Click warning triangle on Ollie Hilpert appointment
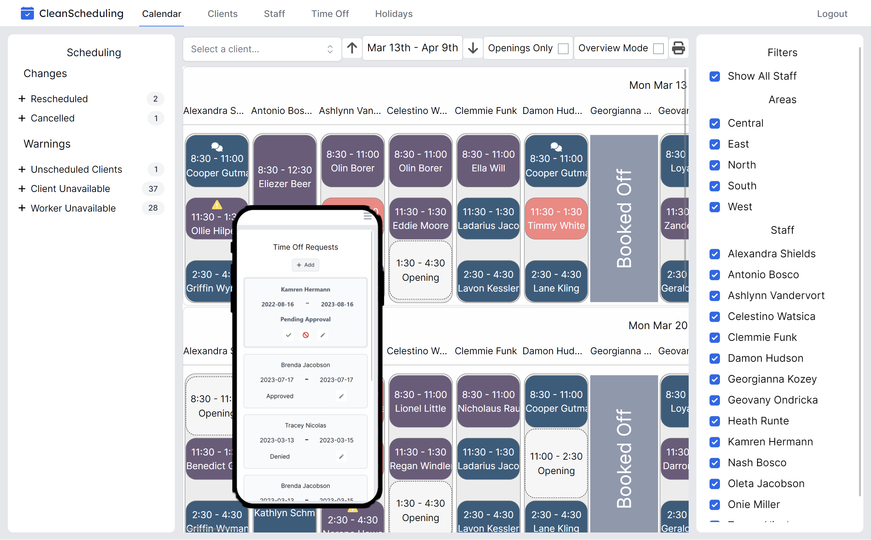 pyautogui.click(x=217, y=205)
